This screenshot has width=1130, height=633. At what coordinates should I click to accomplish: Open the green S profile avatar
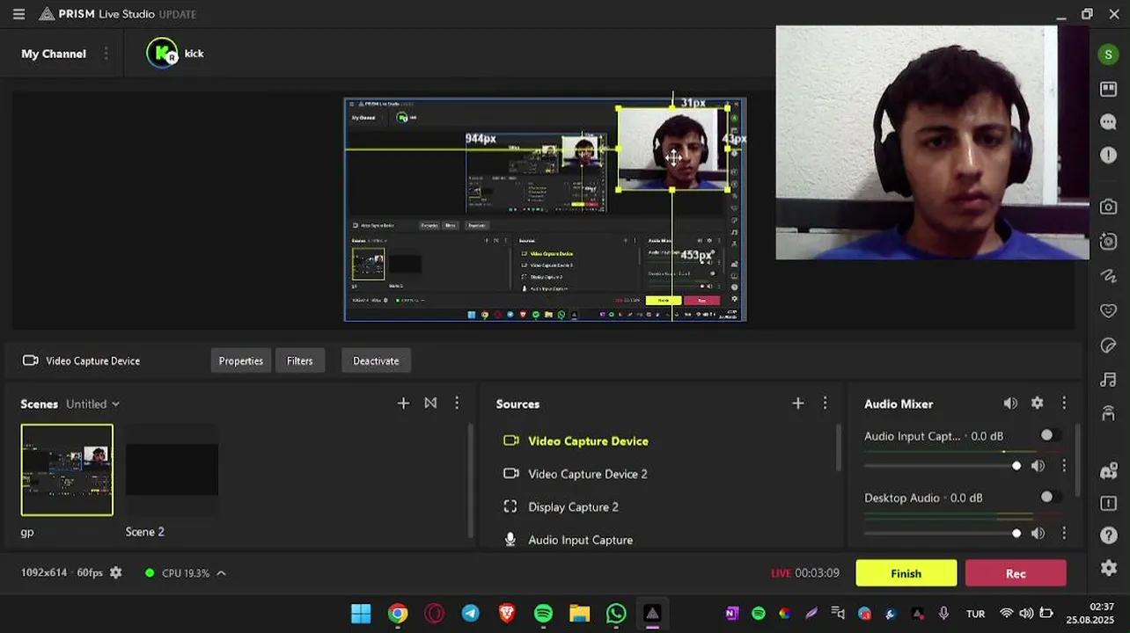tap(1108, 55)
